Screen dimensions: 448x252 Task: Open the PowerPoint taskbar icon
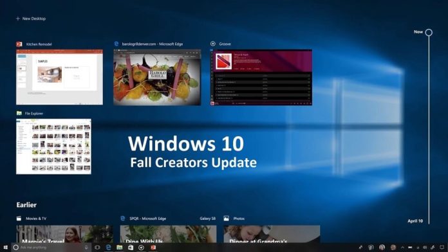pos(153,248)
